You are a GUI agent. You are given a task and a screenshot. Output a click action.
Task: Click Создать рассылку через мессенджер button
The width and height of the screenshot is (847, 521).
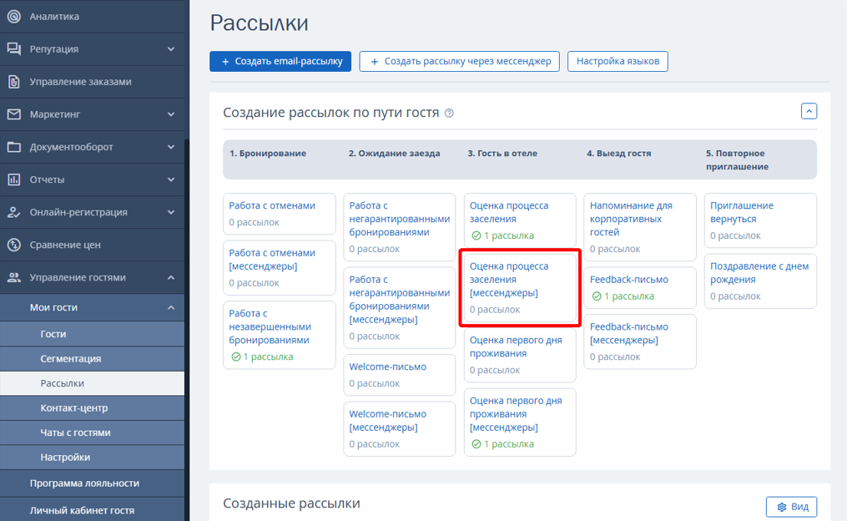click(459, 61)
